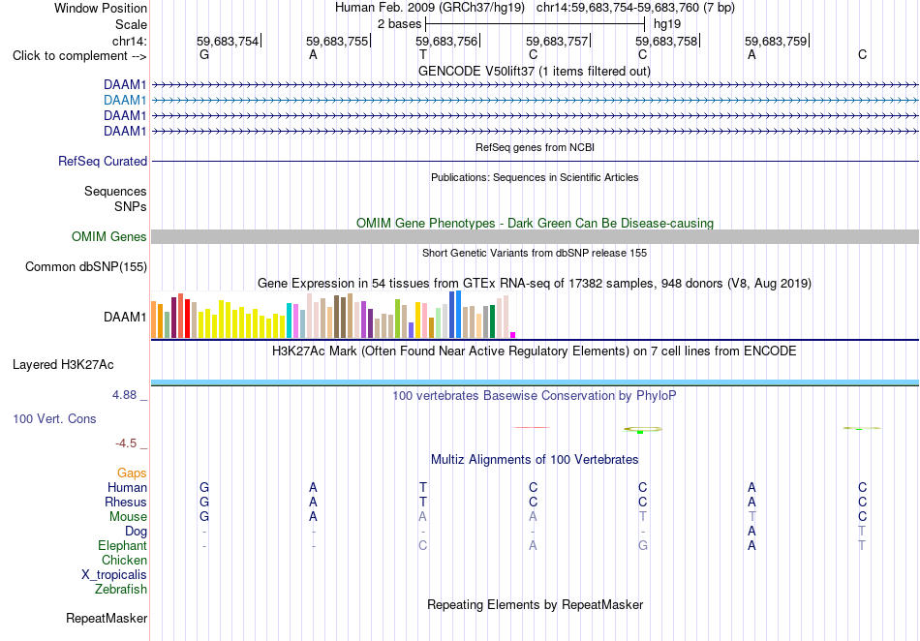Select the Elephant alignment species label
The image size is (920, 641).
122,546
